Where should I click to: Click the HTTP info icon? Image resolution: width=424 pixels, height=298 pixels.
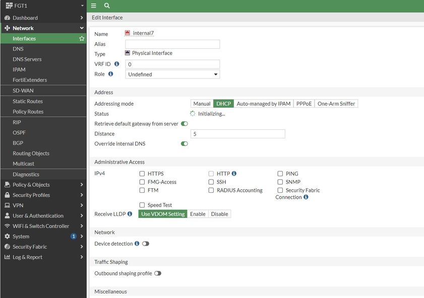(234, 174)
